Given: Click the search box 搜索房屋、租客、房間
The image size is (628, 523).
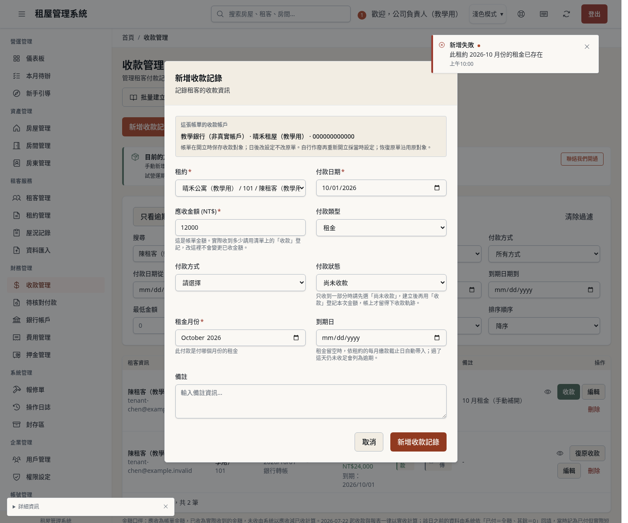Looking at the screenshot, I should pyautogui.click(x=281, y=14).
